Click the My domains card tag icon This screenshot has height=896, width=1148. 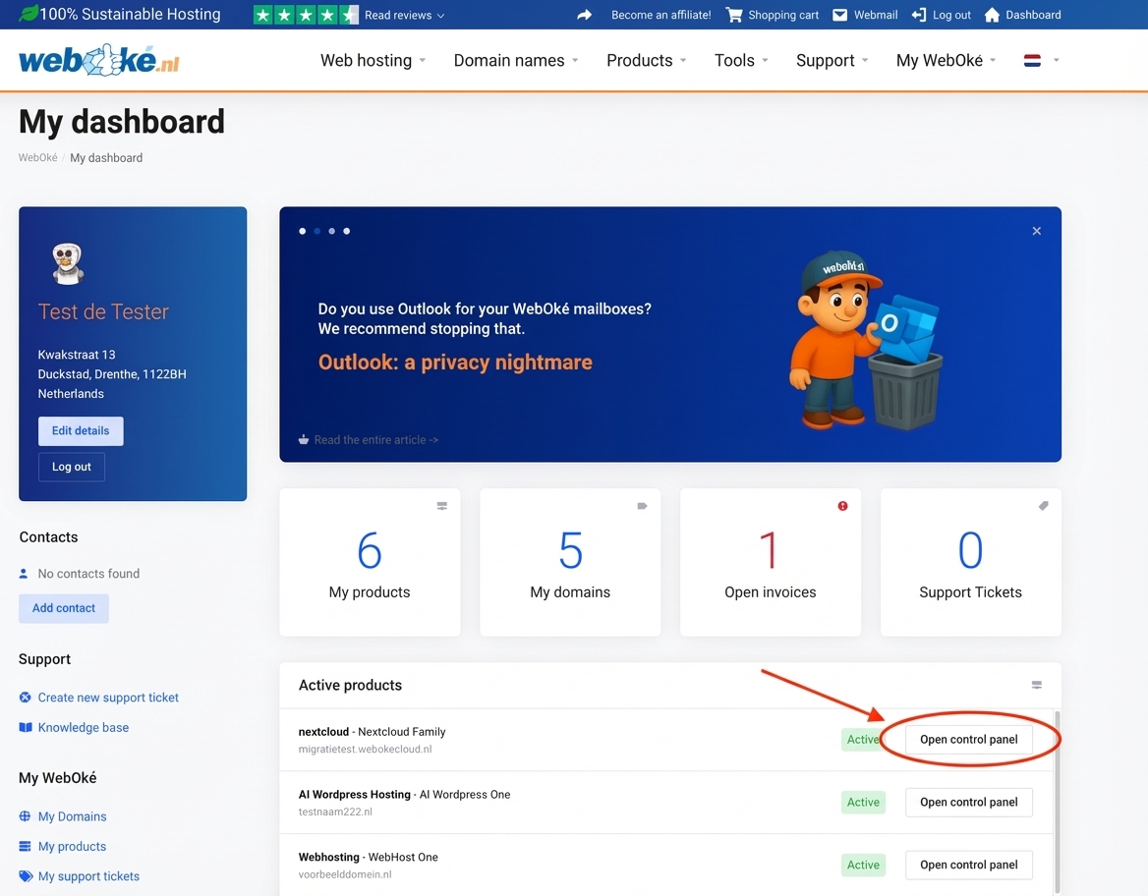[x=642, y=506]
